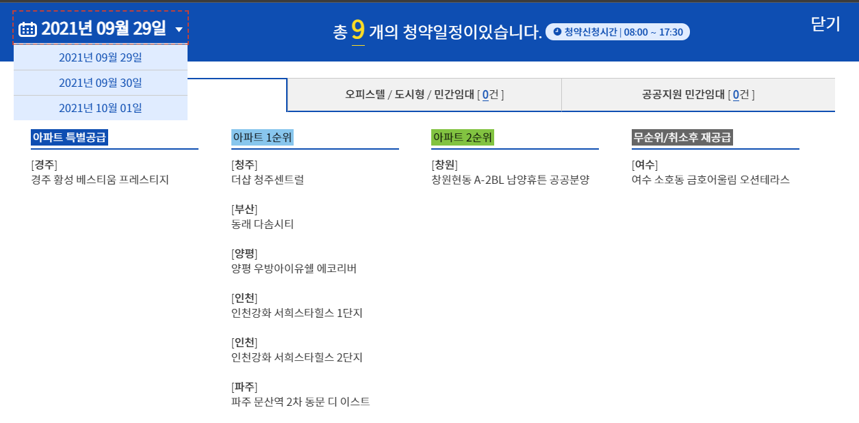Open 인천강화 서희스타힐스 2단지 listing
This screenshot has height=423, width=859.
click(297, 357)
